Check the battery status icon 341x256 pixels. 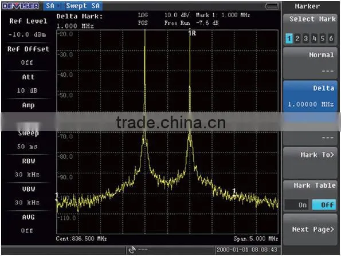coord(272,6)
